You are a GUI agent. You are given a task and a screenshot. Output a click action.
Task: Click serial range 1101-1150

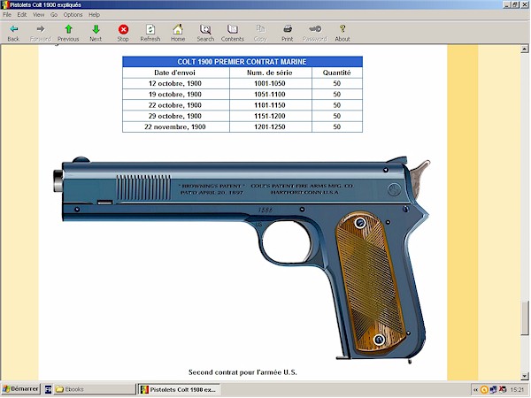point(270,105)
